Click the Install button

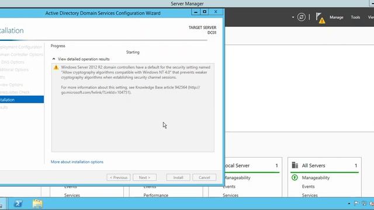[178, 177]
